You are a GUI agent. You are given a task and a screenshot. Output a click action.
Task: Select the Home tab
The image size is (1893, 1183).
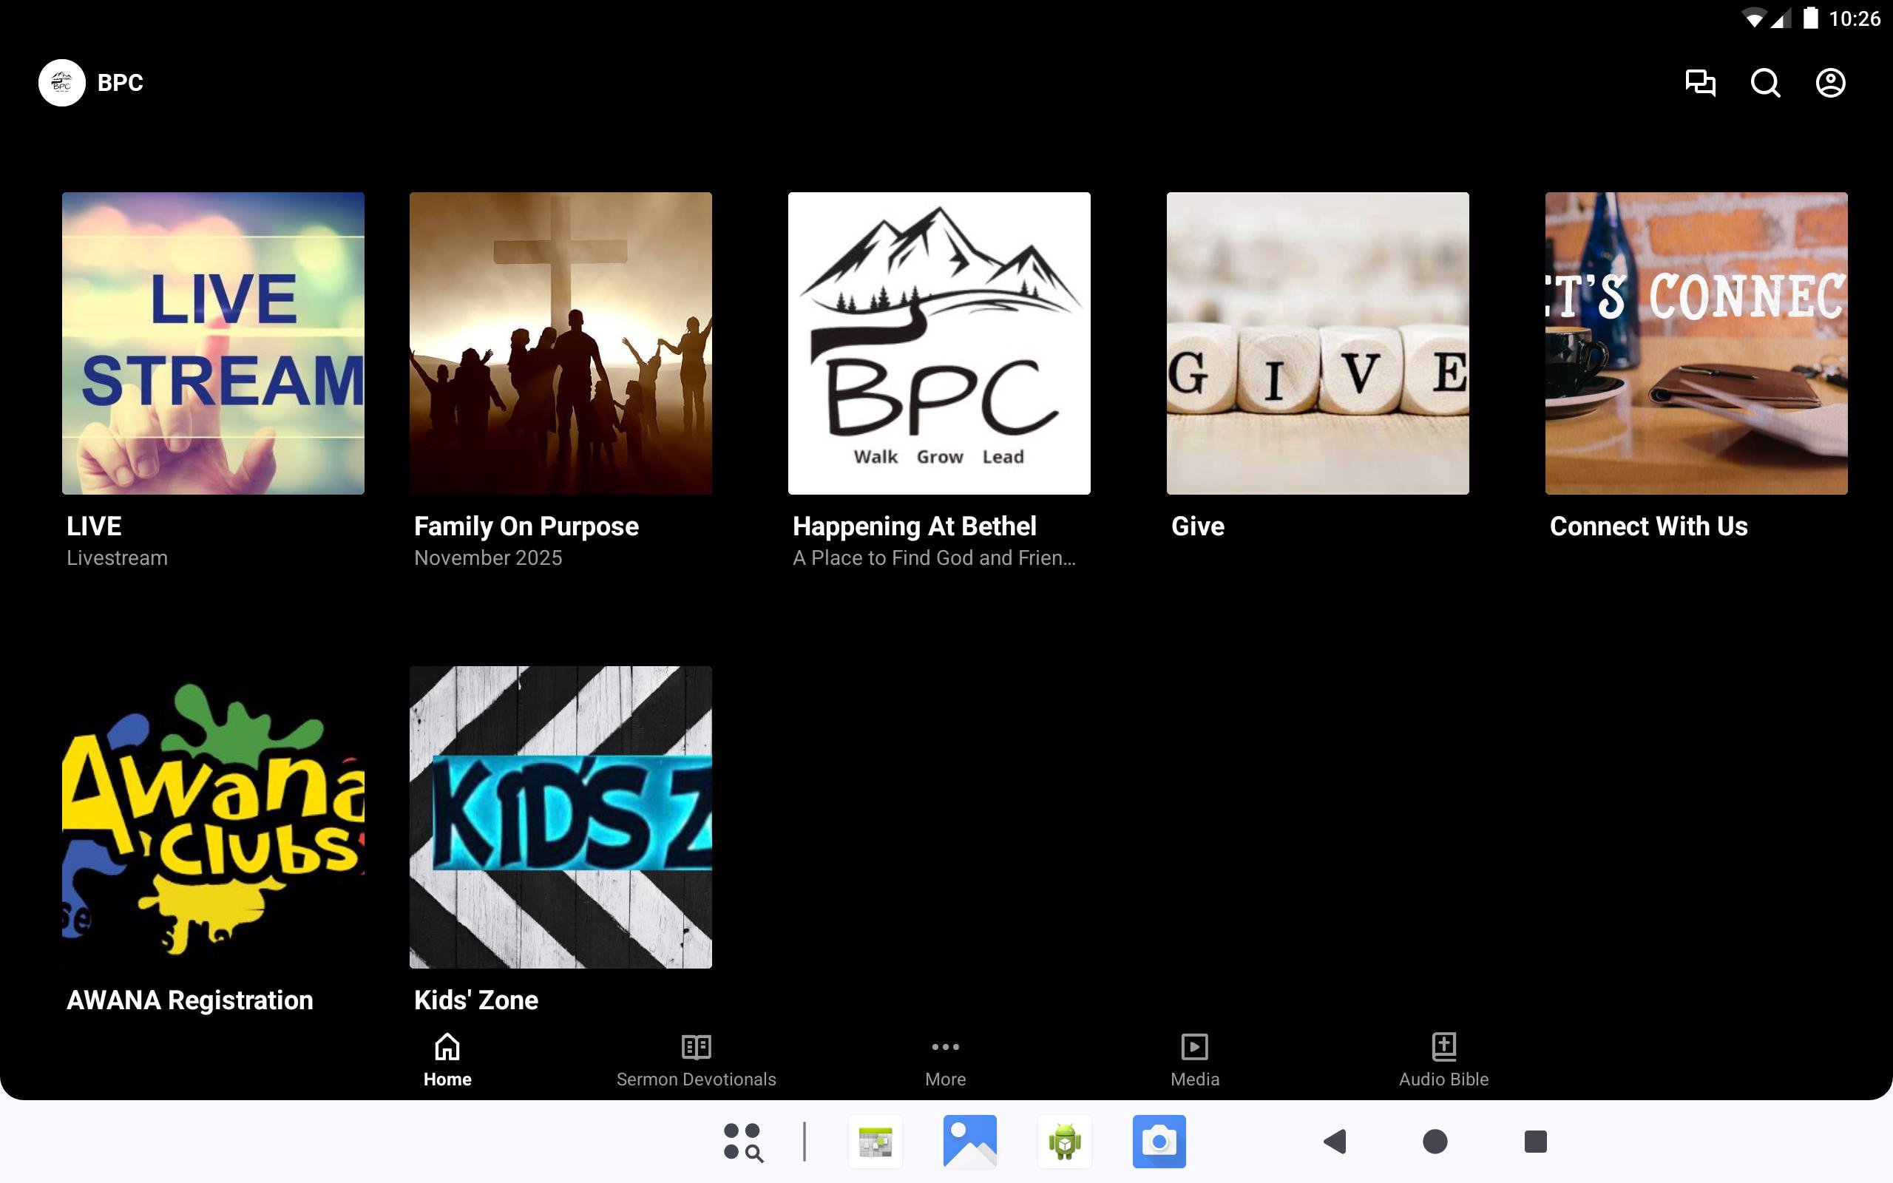pos(447,1060)
